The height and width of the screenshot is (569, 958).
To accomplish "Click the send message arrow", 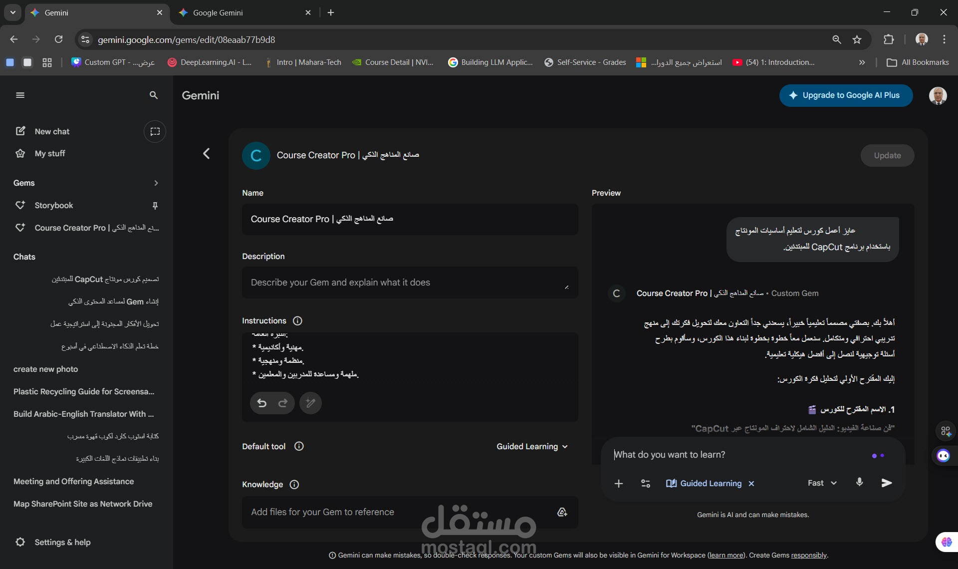I will pyautogui.click(x=886, y=483).
